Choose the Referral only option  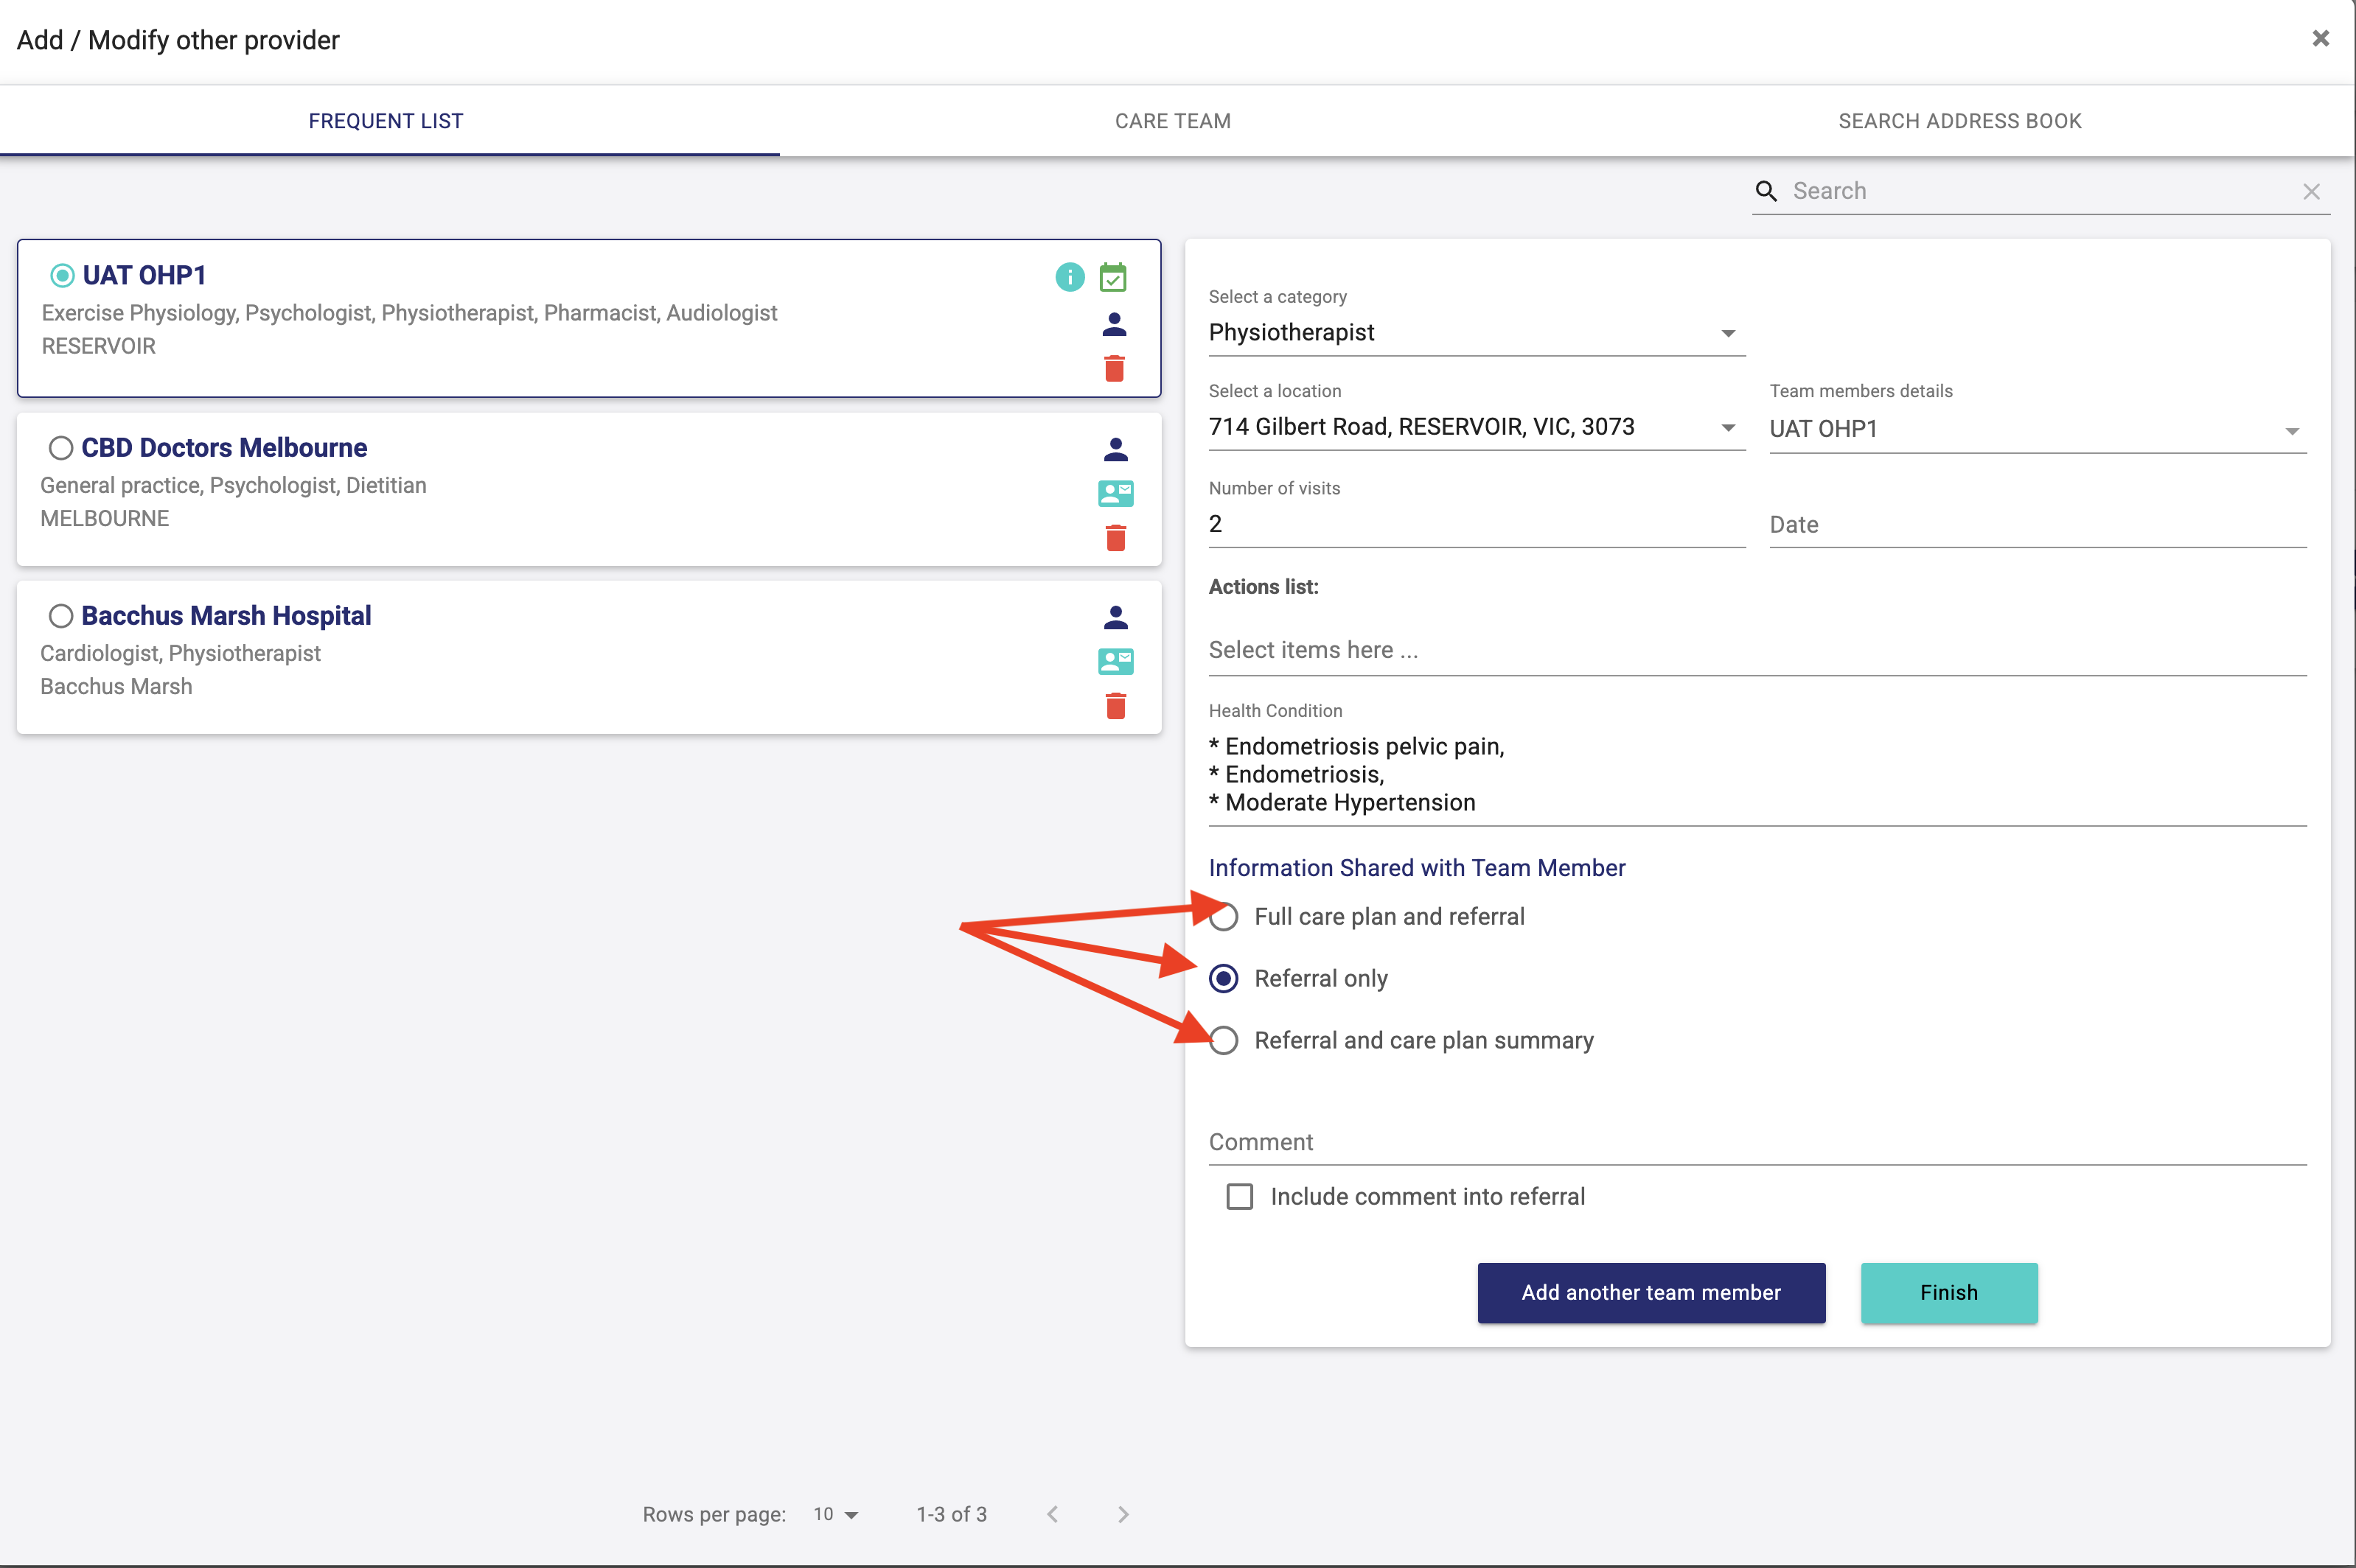tap(1224, 978)
